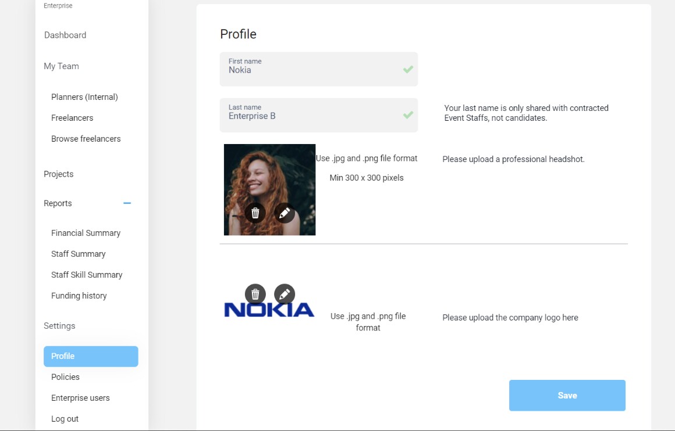The width and height of the screenshot is (675, 431).
Task: Open the Dashboard page
Action: point(65,35)
